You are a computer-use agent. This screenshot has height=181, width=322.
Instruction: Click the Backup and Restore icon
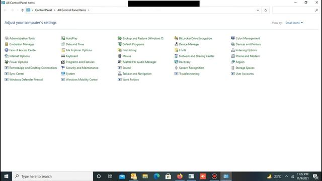point(120,38)
